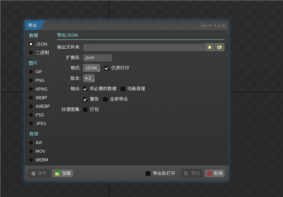Enable 动画清理 animation cleanup

(x=123, y=89)
